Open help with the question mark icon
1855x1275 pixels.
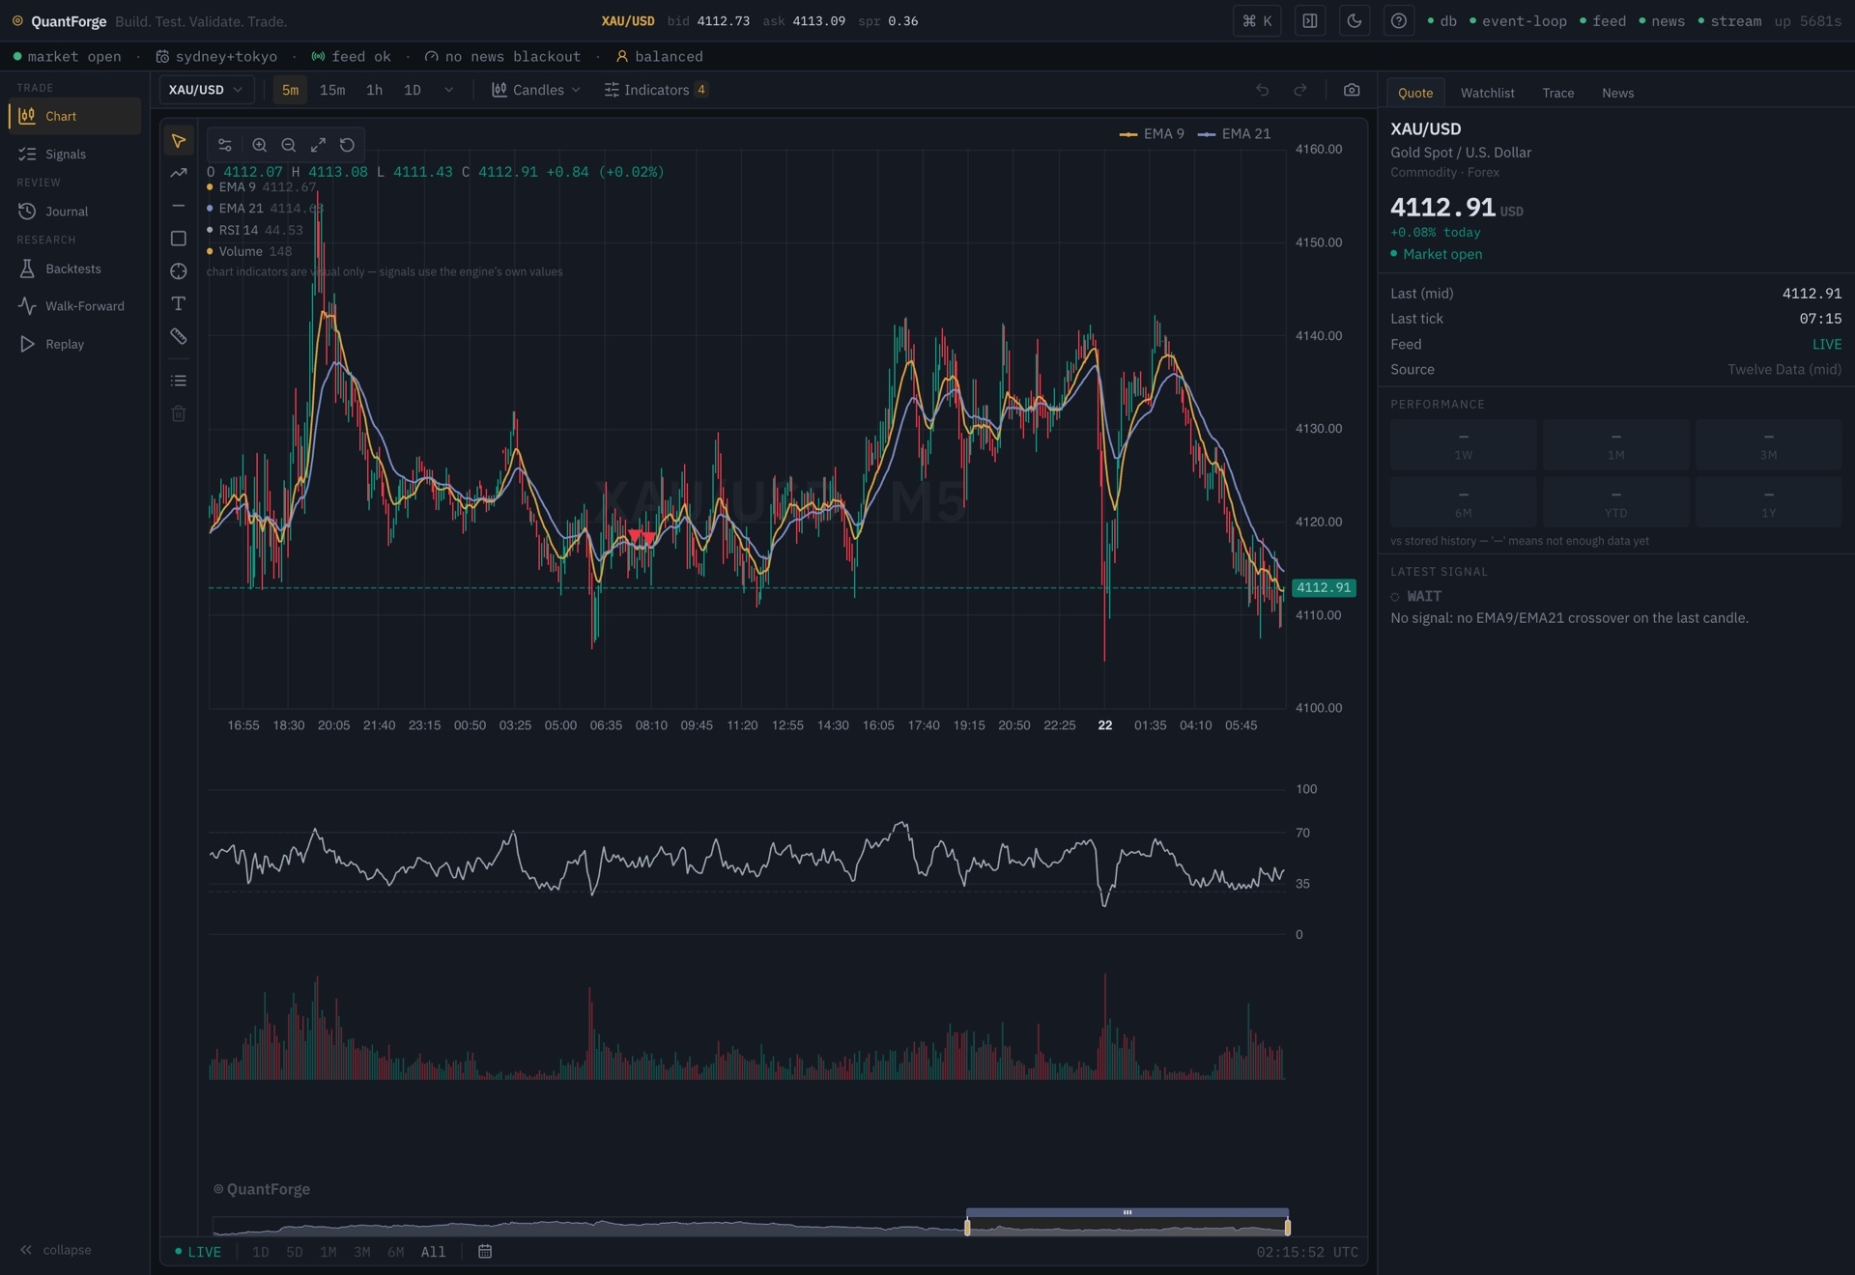point(1399,21)
